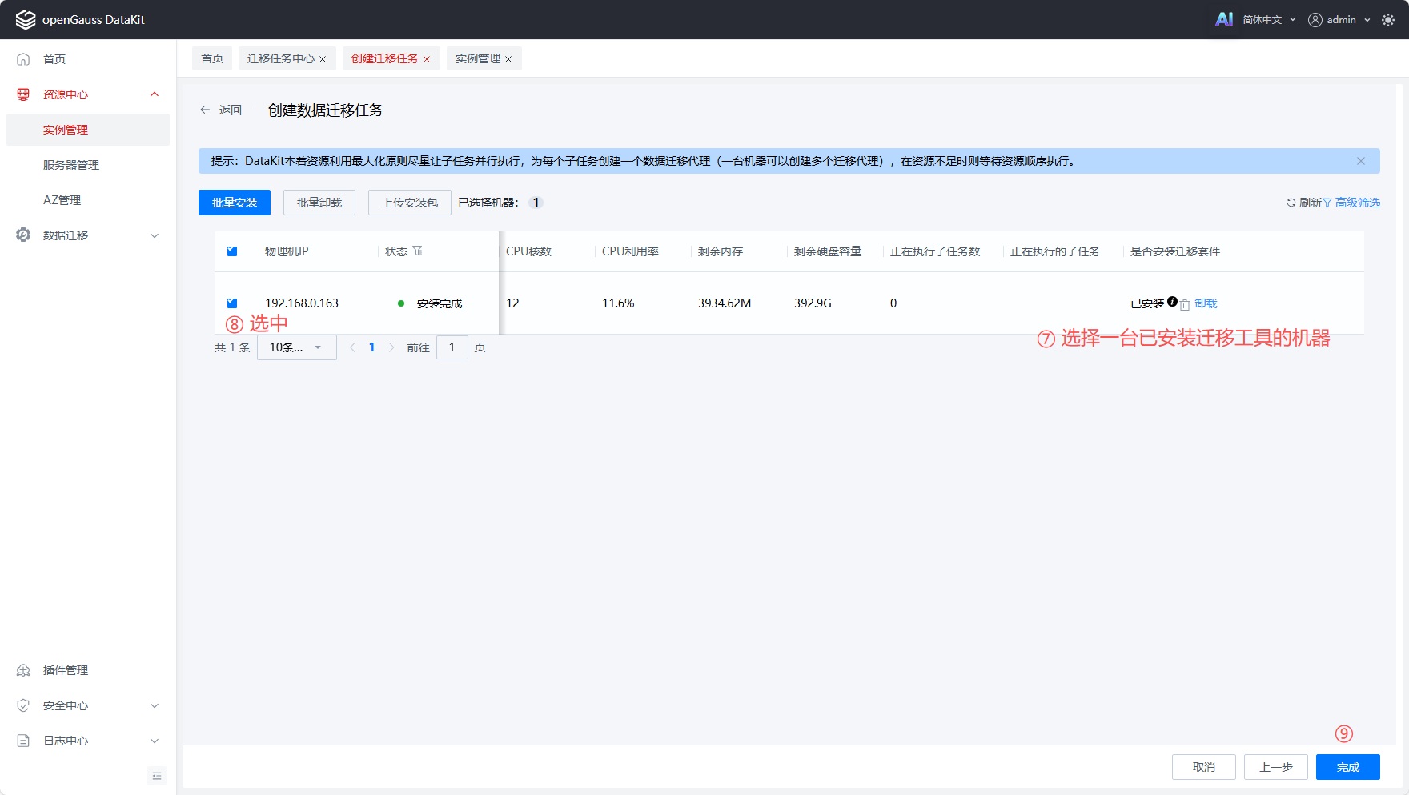Open the 10条 page size dropdown
This screenshot has width=1409, height=795.
coord(297,347)
